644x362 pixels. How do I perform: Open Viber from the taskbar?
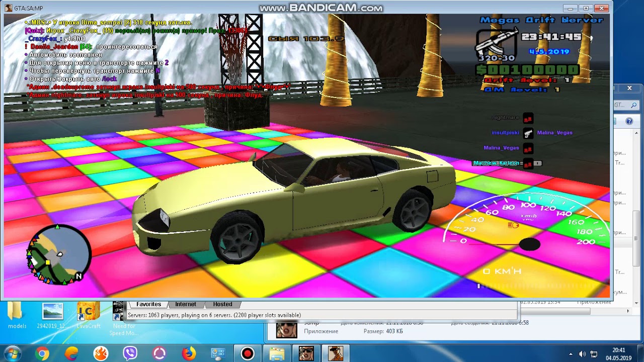[x=130, y=353]
